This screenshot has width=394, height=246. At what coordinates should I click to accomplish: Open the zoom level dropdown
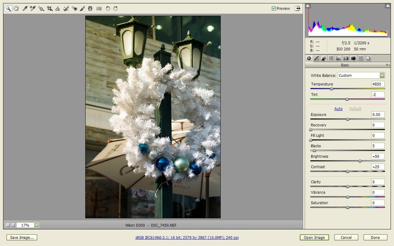[x=36, y=225]
